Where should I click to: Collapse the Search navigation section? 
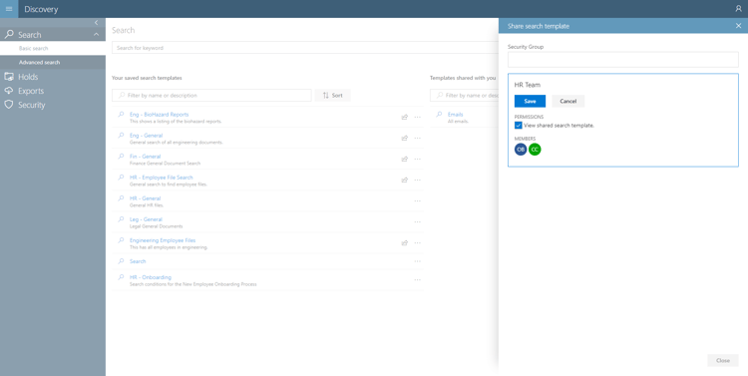(x=96, y=34)
